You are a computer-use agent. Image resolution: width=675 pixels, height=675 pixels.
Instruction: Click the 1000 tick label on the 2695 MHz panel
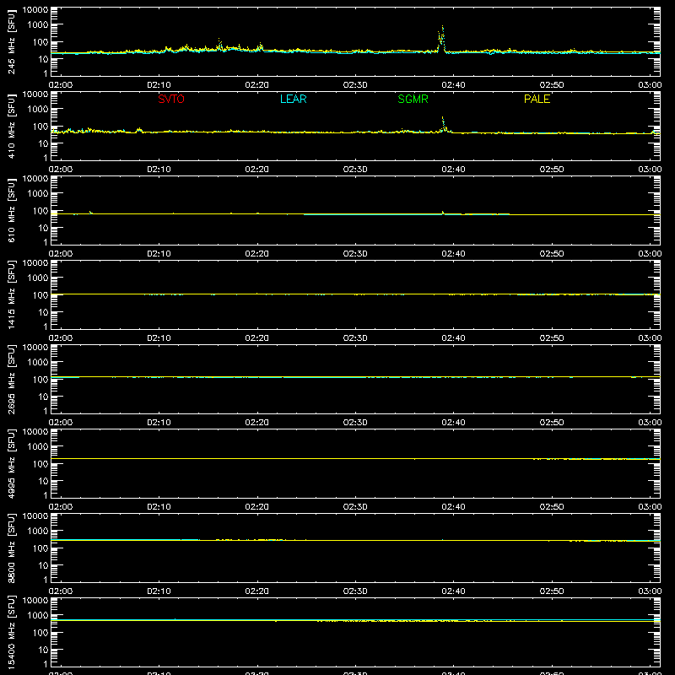click(38, 363)
